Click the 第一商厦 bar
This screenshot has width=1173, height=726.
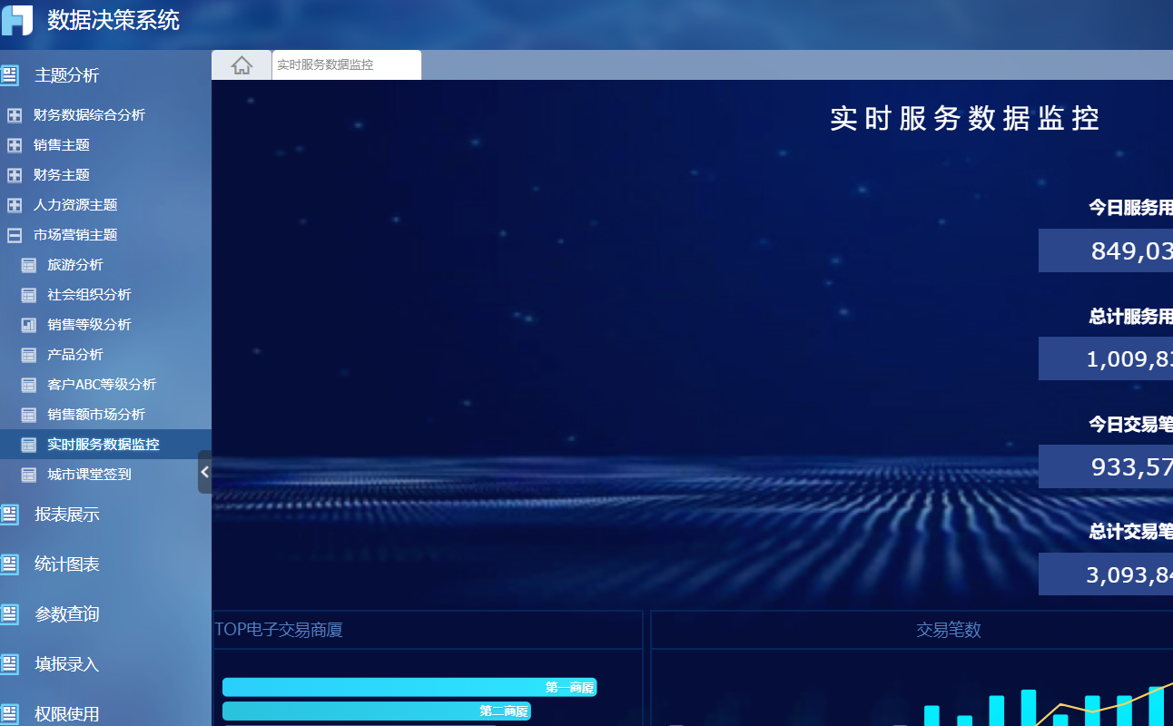tap(409, 688)
